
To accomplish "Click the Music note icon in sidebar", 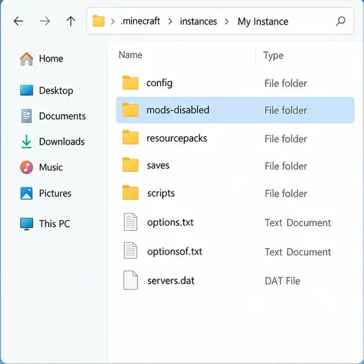I will (x=26, y=167).
